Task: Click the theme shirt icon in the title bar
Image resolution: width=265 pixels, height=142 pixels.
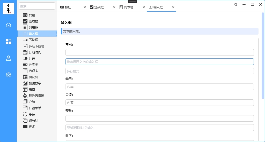Action: click(x=236, y=4)
